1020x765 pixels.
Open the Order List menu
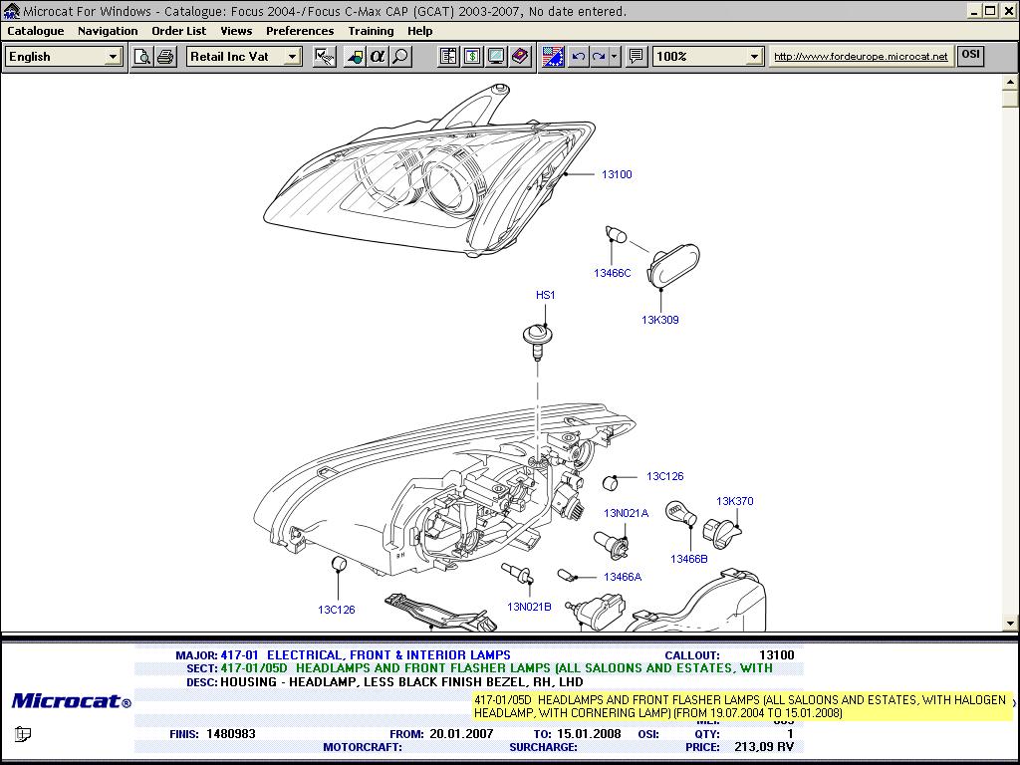(x=179, y=31)
